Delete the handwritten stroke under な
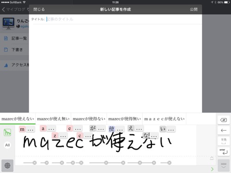Viewport: 231px width, 173px height. pos(154,163)
